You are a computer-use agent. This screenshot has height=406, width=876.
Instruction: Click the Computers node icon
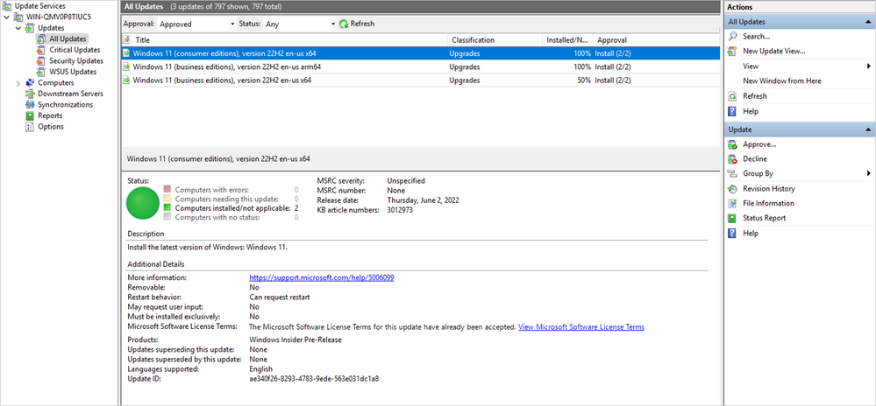[30, 82]
